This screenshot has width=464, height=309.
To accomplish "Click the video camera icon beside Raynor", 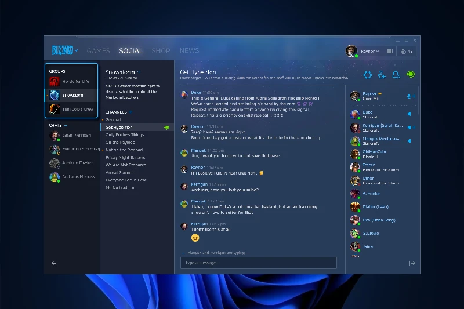I will pyautogui.click(x=390, y=52).
